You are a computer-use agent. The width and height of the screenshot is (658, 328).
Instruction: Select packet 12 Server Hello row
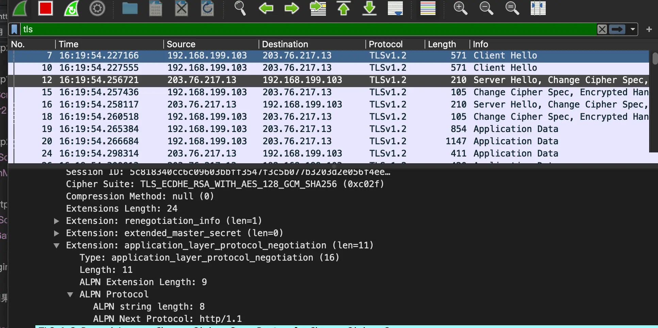click(x=329, y=80)
